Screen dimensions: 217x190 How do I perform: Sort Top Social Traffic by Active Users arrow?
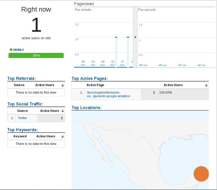click(62, 111)
